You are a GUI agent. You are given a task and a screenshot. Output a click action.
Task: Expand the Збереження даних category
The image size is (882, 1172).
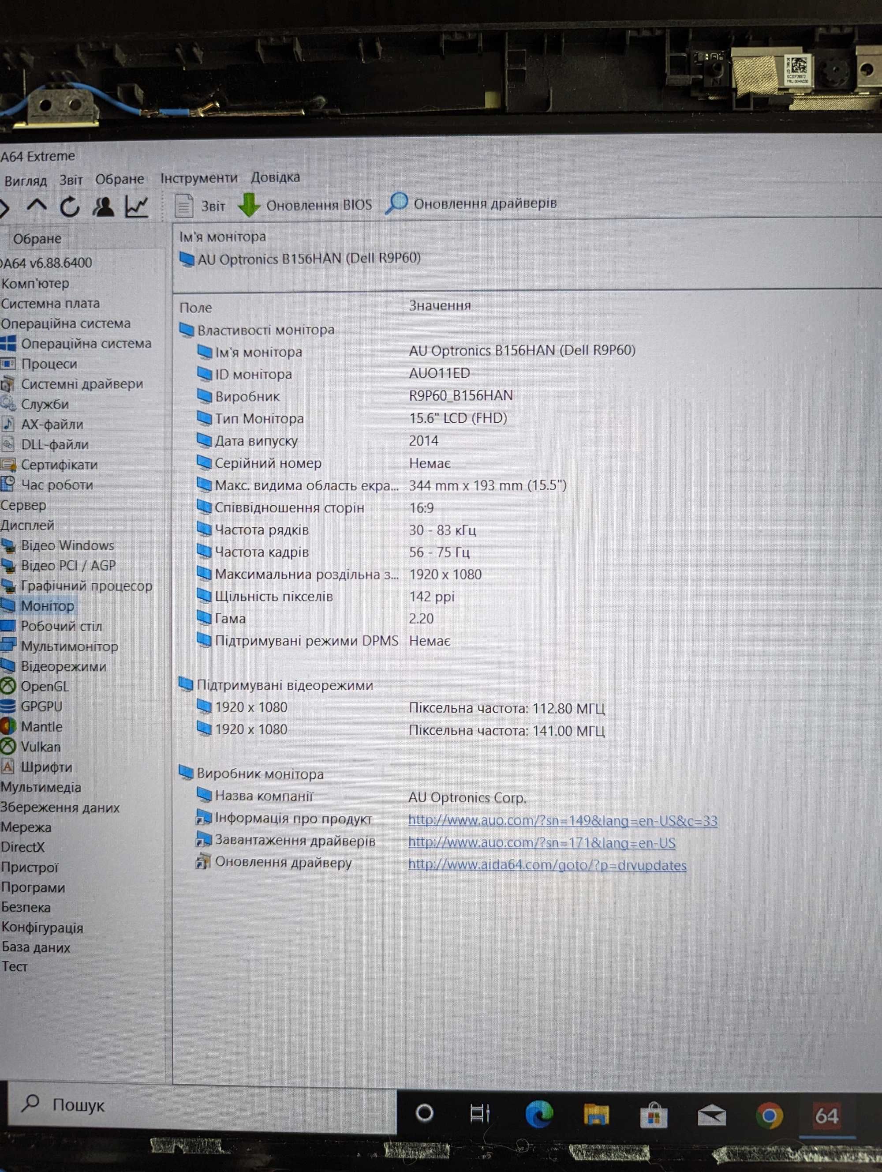tap(60, 808)
